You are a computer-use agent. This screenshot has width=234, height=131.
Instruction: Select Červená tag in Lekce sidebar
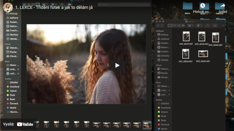pyautogui.click(x=163, y=125)
